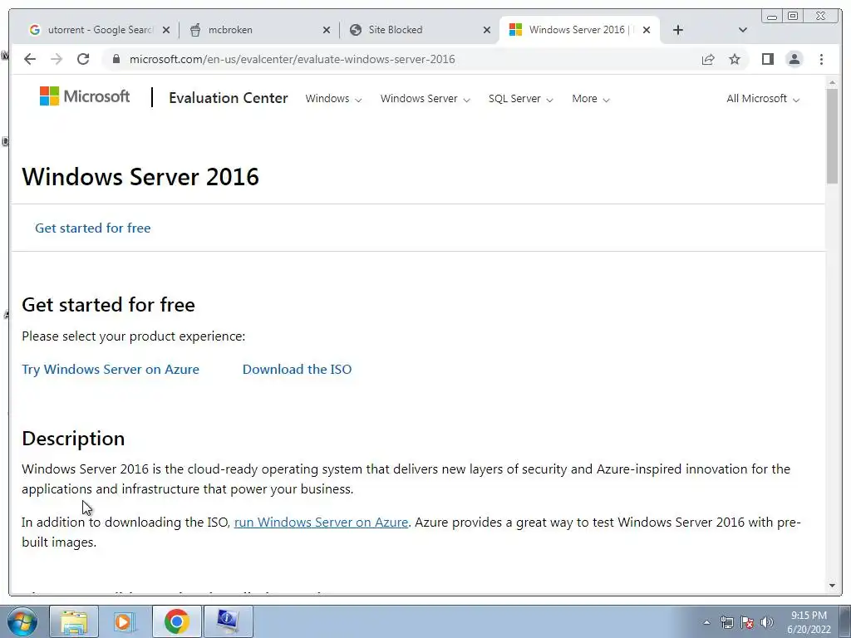Open the taskbar clock and date

pyautogui.click(x=809, y=622)
